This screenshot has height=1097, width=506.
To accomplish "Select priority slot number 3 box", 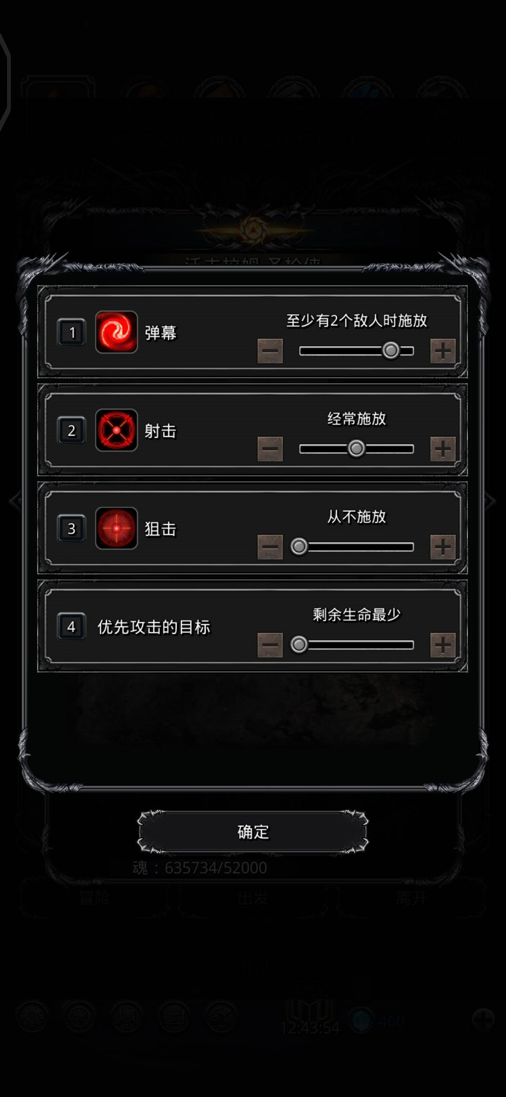I will (x=71, y=528).
